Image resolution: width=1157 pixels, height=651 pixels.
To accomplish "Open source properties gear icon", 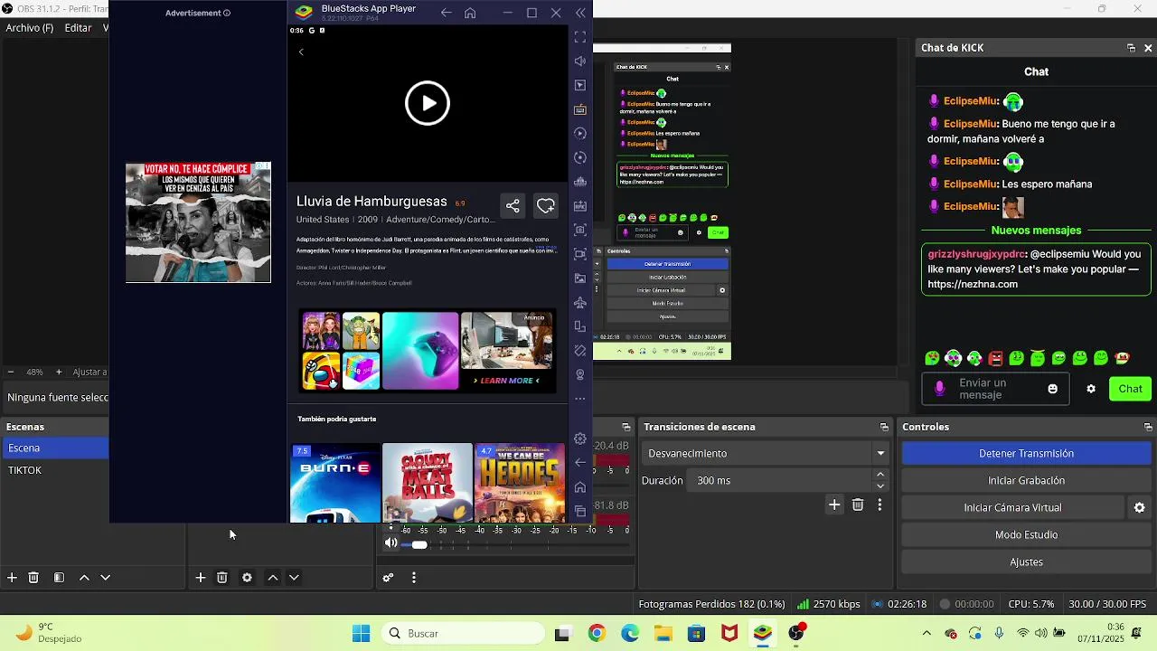I will 247,578.
